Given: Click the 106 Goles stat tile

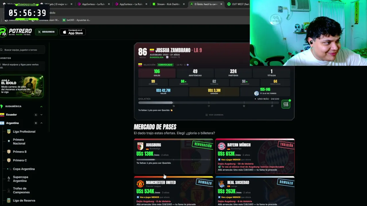Looking at the screenshot, I should point(157,73).
